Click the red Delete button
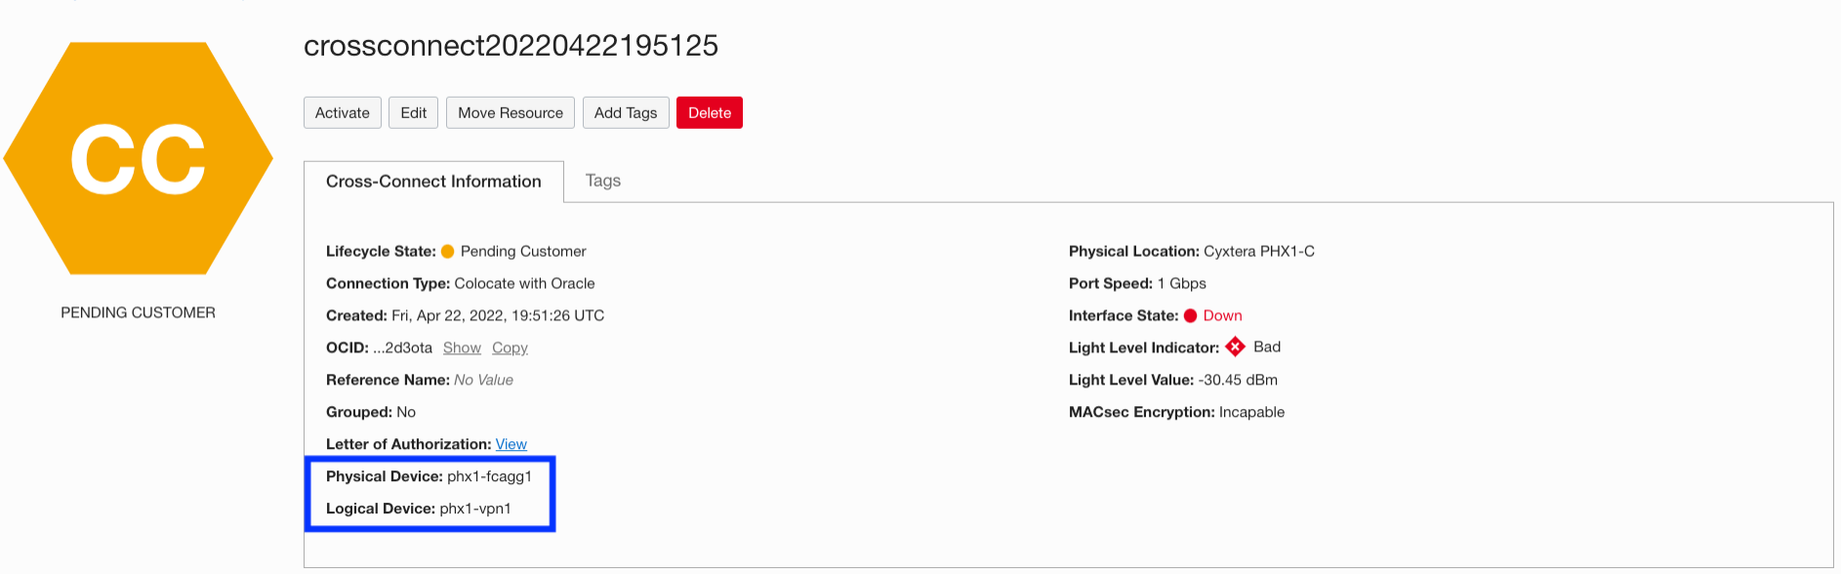The image size is (1841, 574). pyautogui.click(x=710, y=113)
